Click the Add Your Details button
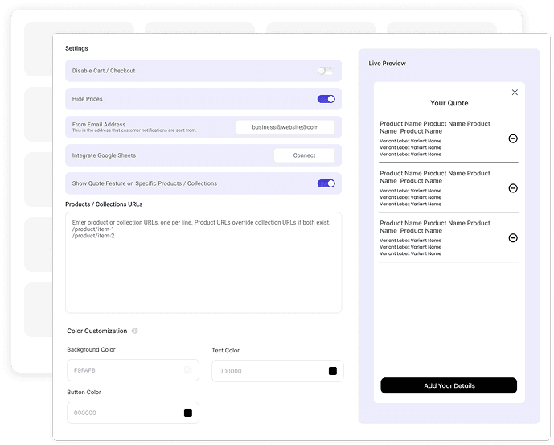The image size is (554, 445). 449,385
